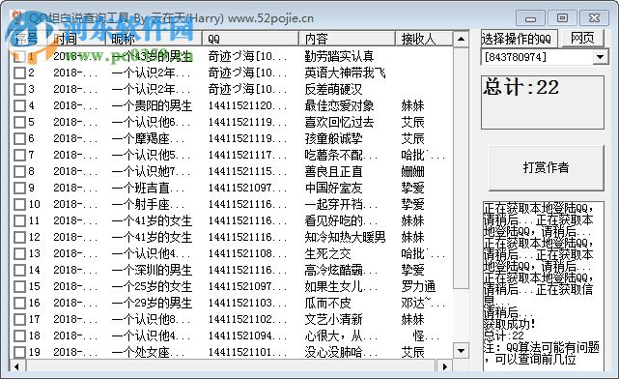Check the checkbox for row 2
Screen dimensions: 619x379
click(19, 73)
